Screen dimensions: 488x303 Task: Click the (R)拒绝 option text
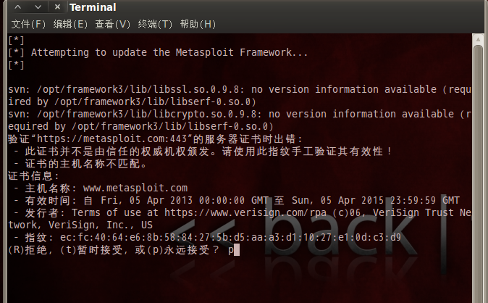tap(28, 250)
